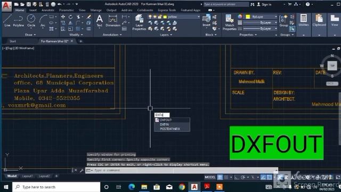
Task: Close the For Kamran bhai 02 drawing tab
Action: 72,41
